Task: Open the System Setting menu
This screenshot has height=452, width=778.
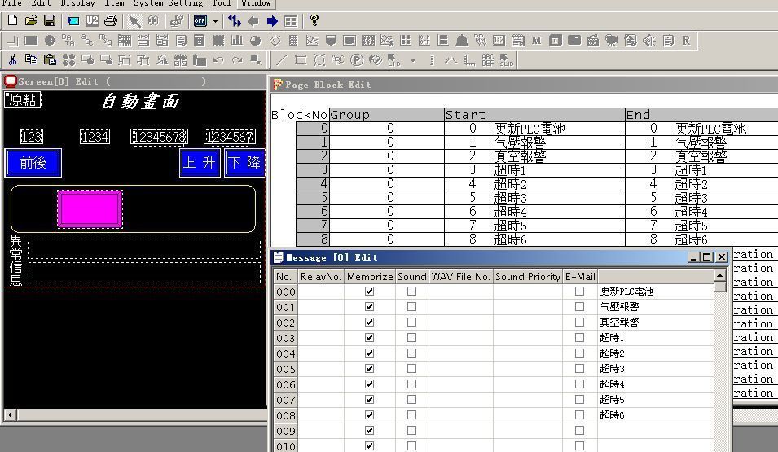Action: pos(168,3)
